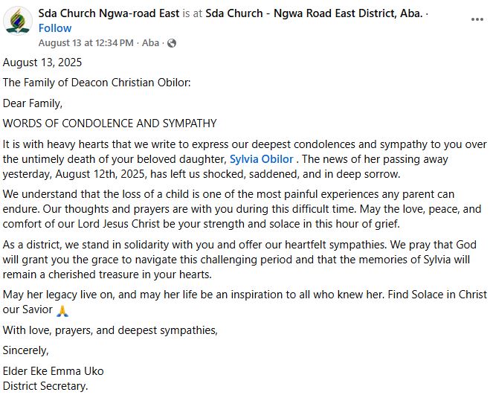Click the Aba location tag beside the timestamp
Viewport: 493px width, 395px height.
point(151,43)
